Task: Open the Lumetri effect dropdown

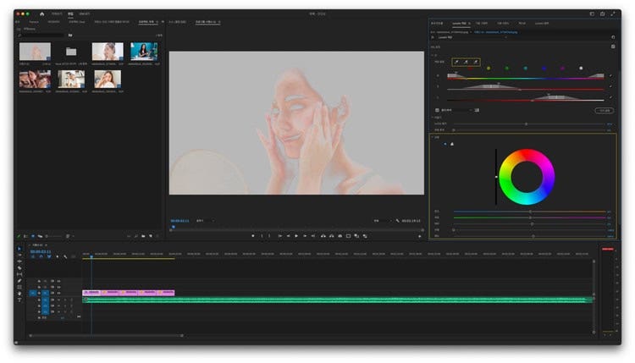Action: click(x=472, y=37)
